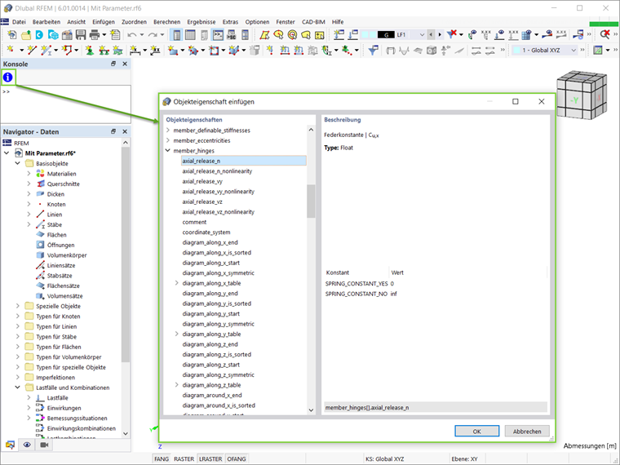Image resolution: width=620 pixels, height=465 pixels.
Task: Click the new model icon in toolbar
Action: point(12,35)
